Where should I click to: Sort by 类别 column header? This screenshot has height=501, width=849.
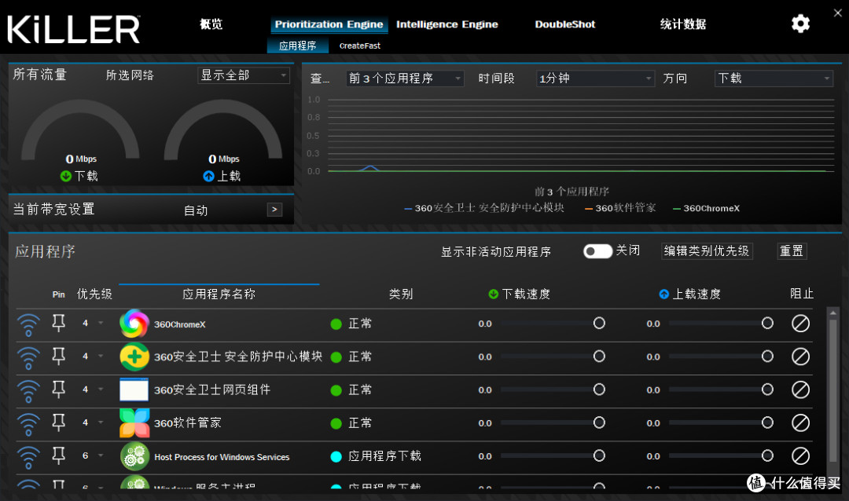click(401, 294)
